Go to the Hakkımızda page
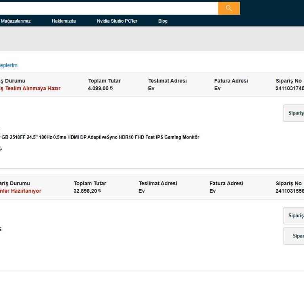 pos(64,21)
